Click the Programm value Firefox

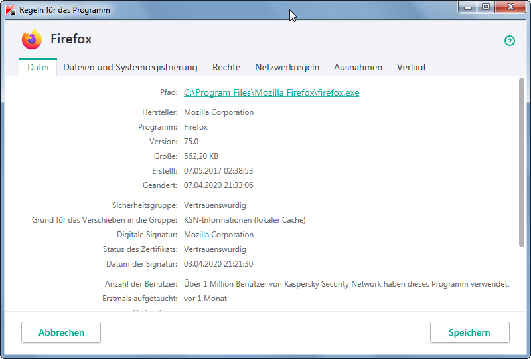tap(195, 127)
